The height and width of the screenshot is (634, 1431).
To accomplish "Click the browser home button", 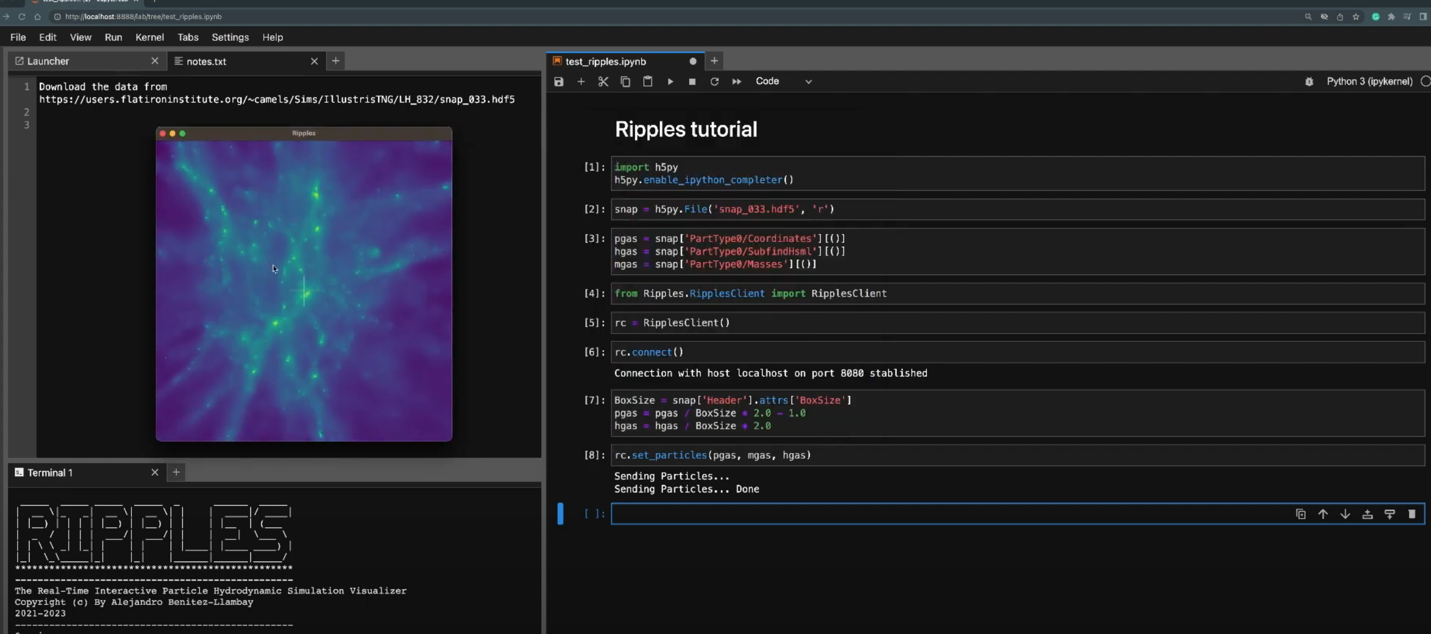I will (x=37, y=17).
